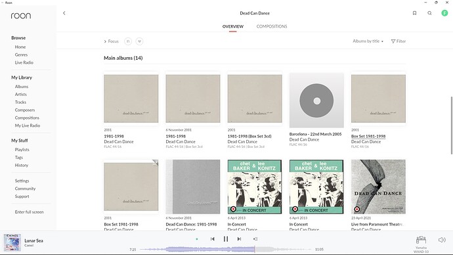Open Composers in My Library
Image resolution: width=453 pixels, height=255 pixels.
coord(25,110)
